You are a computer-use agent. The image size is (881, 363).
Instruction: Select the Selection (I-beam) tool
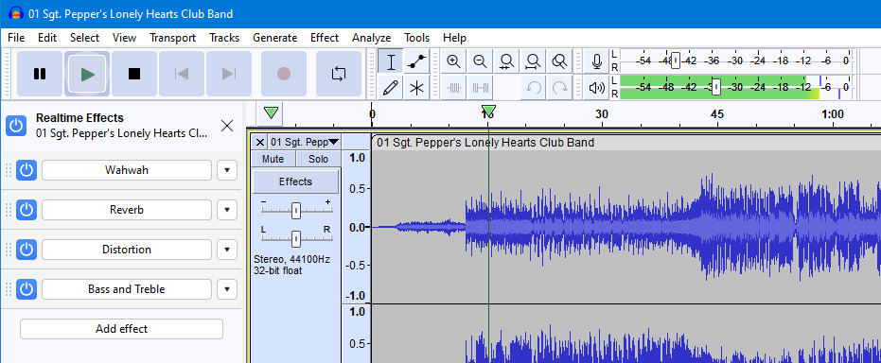tap(391, 61)
